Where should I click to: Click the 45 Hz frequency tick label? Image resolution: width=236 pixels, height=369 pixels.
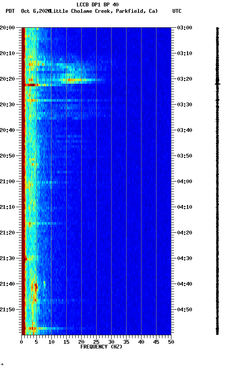point(156,342)
